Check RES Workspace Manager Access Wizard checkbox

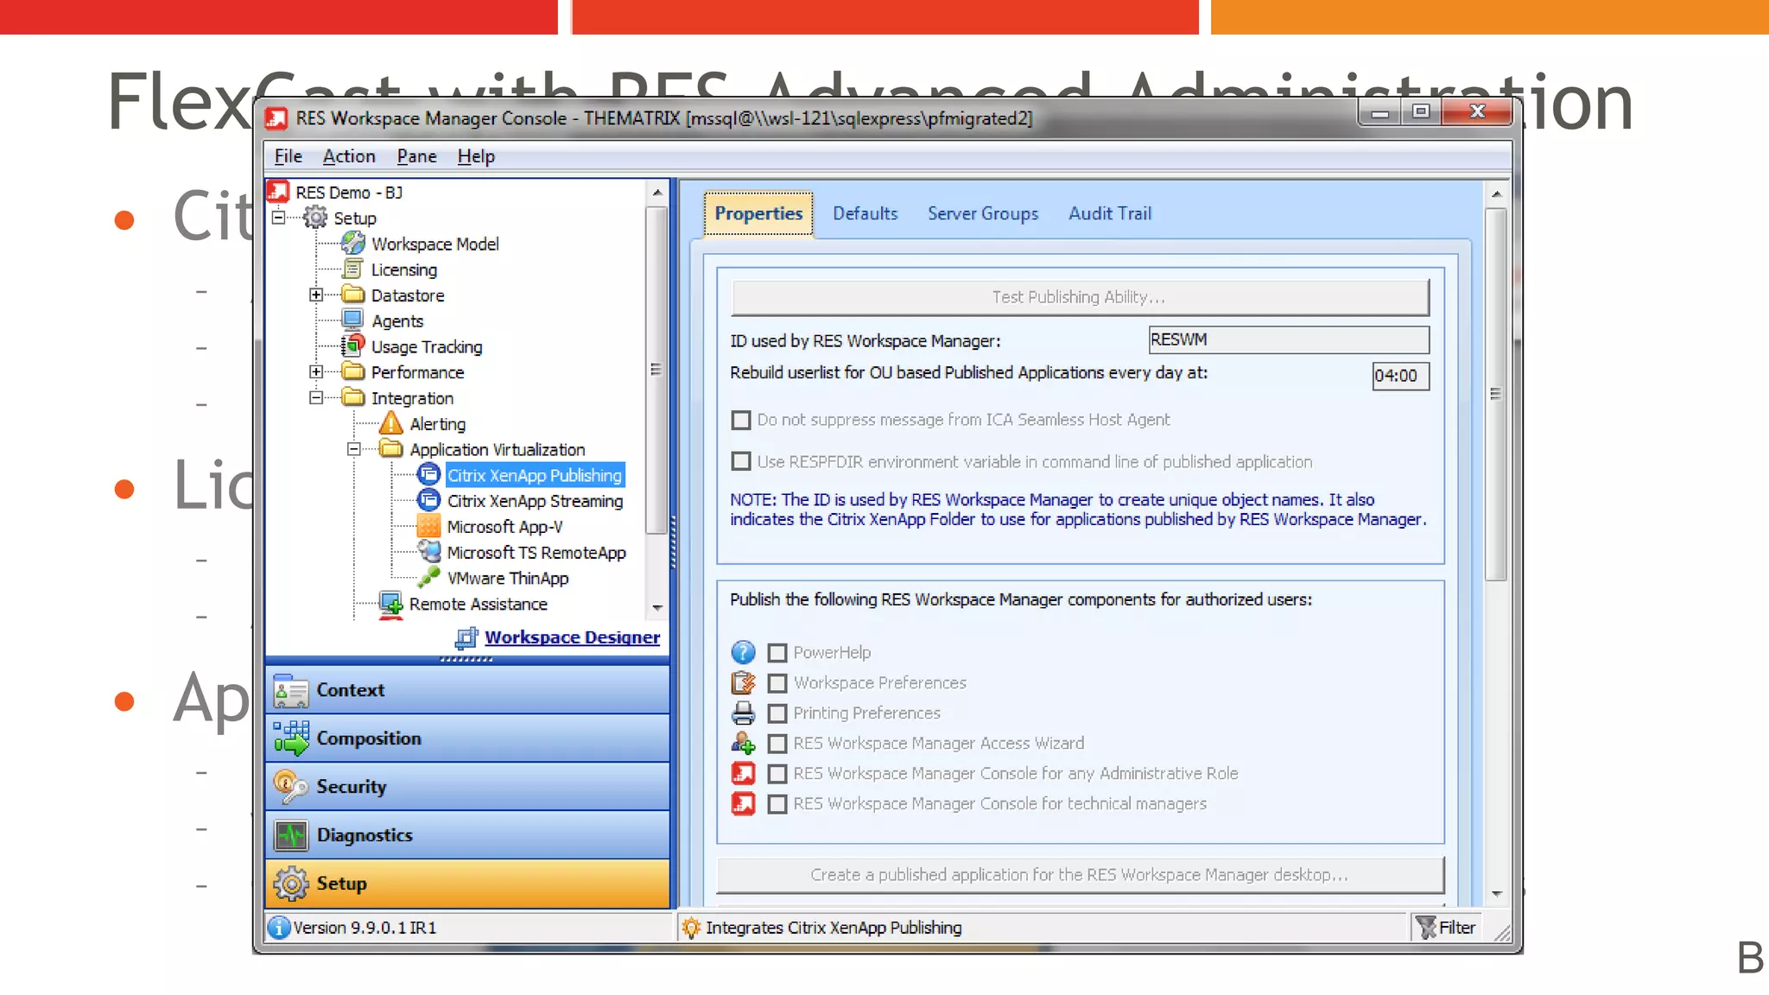(x=777, y=744)
